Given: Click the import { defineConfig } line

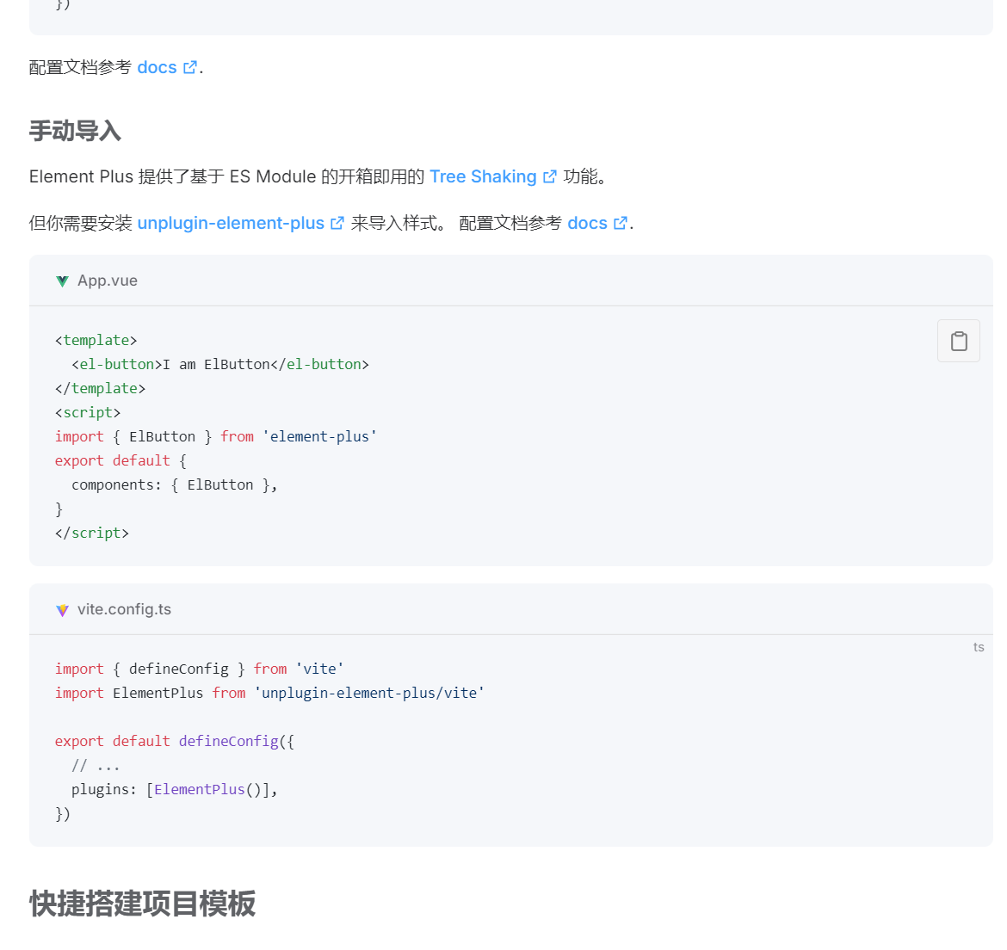Looking at the screenshot, I should [x=199, y=669].
